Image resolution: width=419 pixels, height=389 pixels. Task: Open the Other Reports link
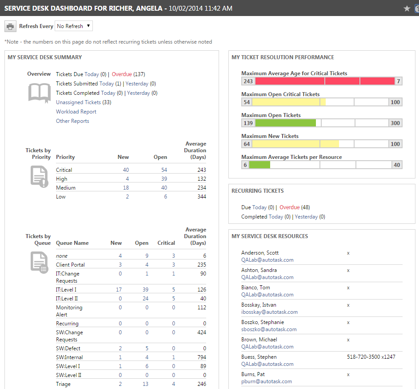[72, 121]
